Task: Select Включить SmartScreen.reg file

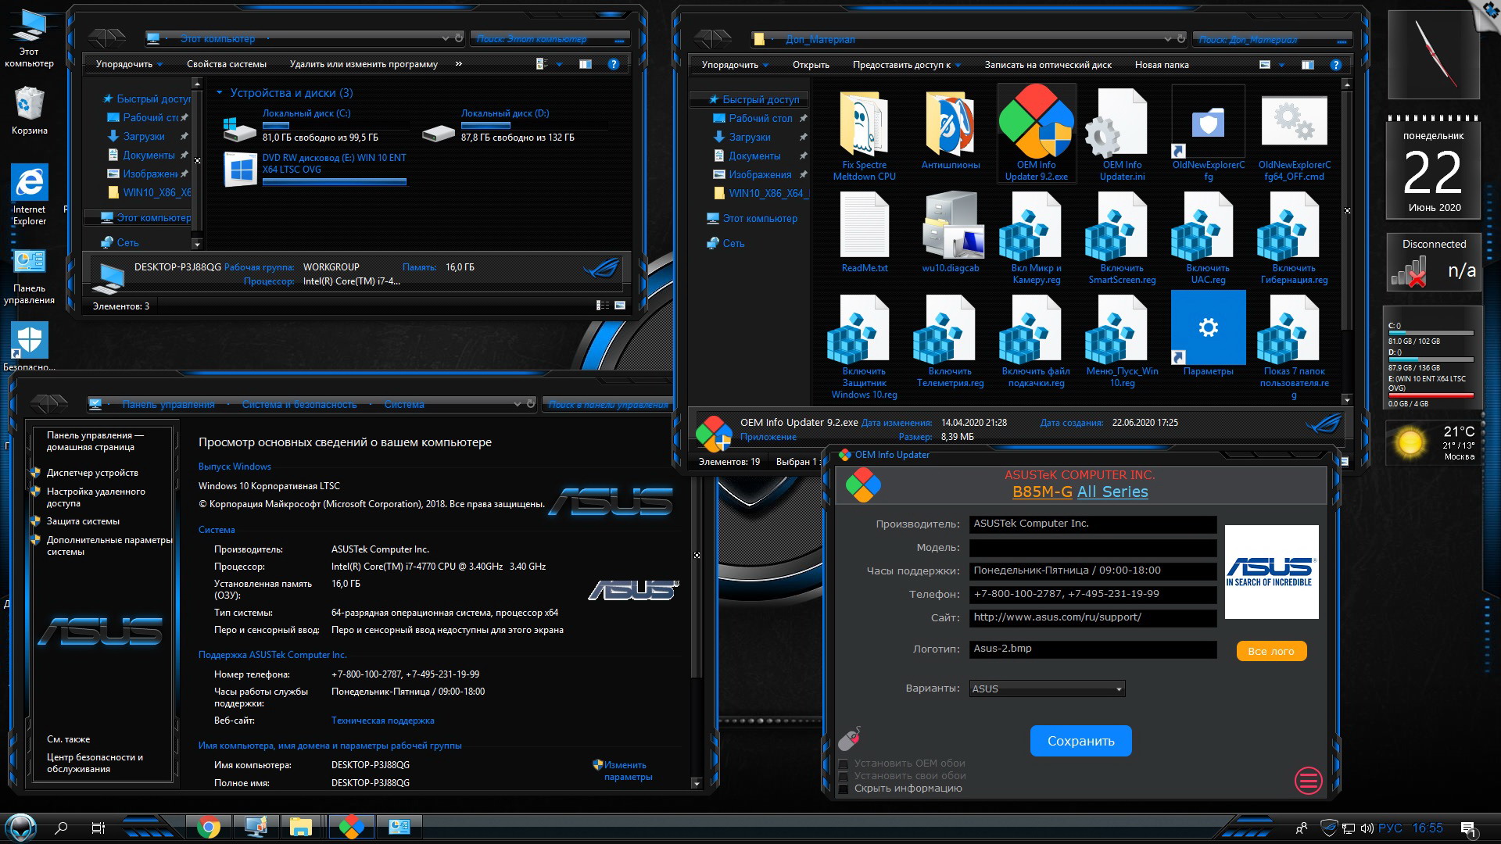Action: [1122, 238]
